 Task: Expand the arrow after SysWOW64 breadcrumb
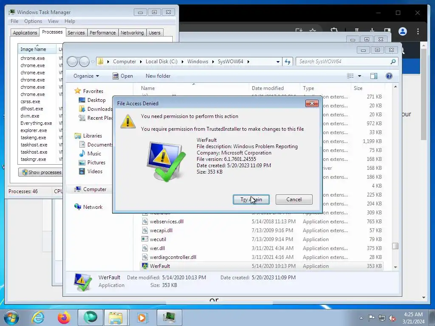click(x=248, y=62)
